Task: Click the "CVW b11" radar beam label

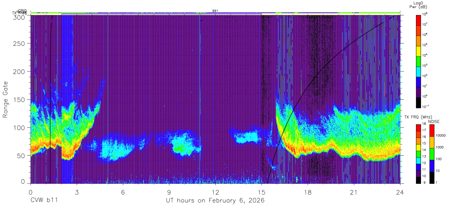Action: pos(44,200)
